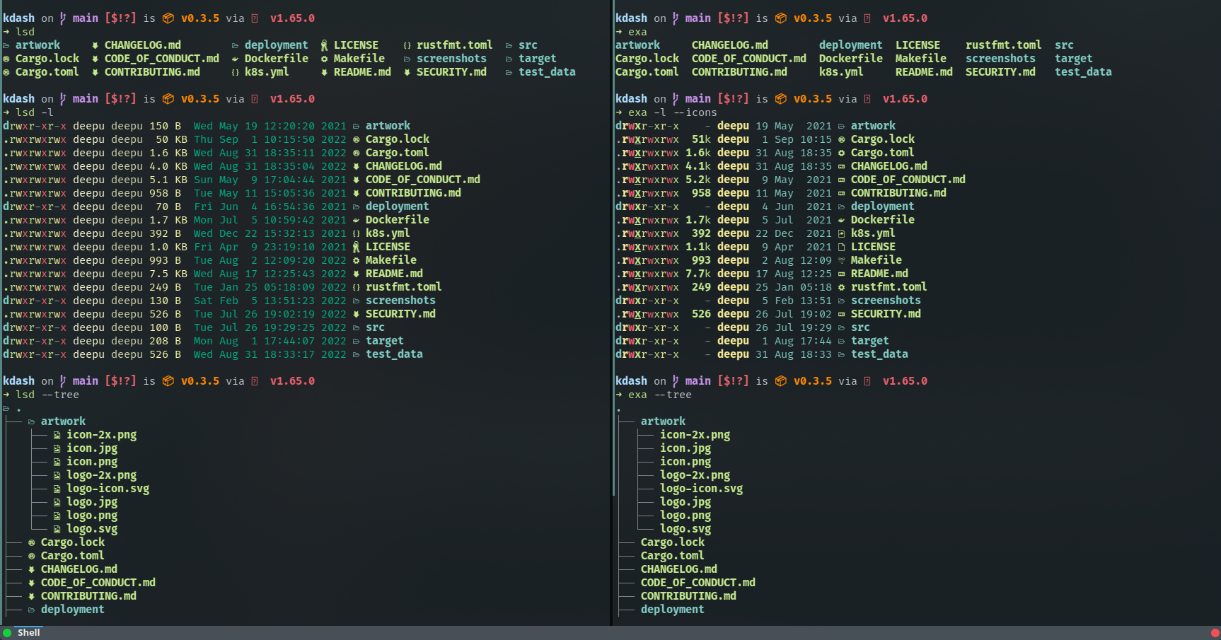Click the image icon beside icon-2x.png in lsd tree
The width and height of the screenshot is (1221, 640).
click(57, 435)
